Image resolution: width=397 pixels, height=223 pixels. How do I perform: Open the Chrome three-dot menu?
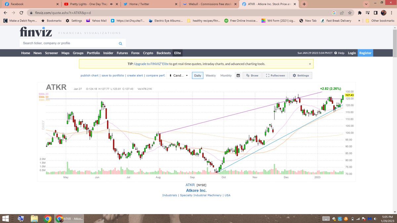coord(392,13)
